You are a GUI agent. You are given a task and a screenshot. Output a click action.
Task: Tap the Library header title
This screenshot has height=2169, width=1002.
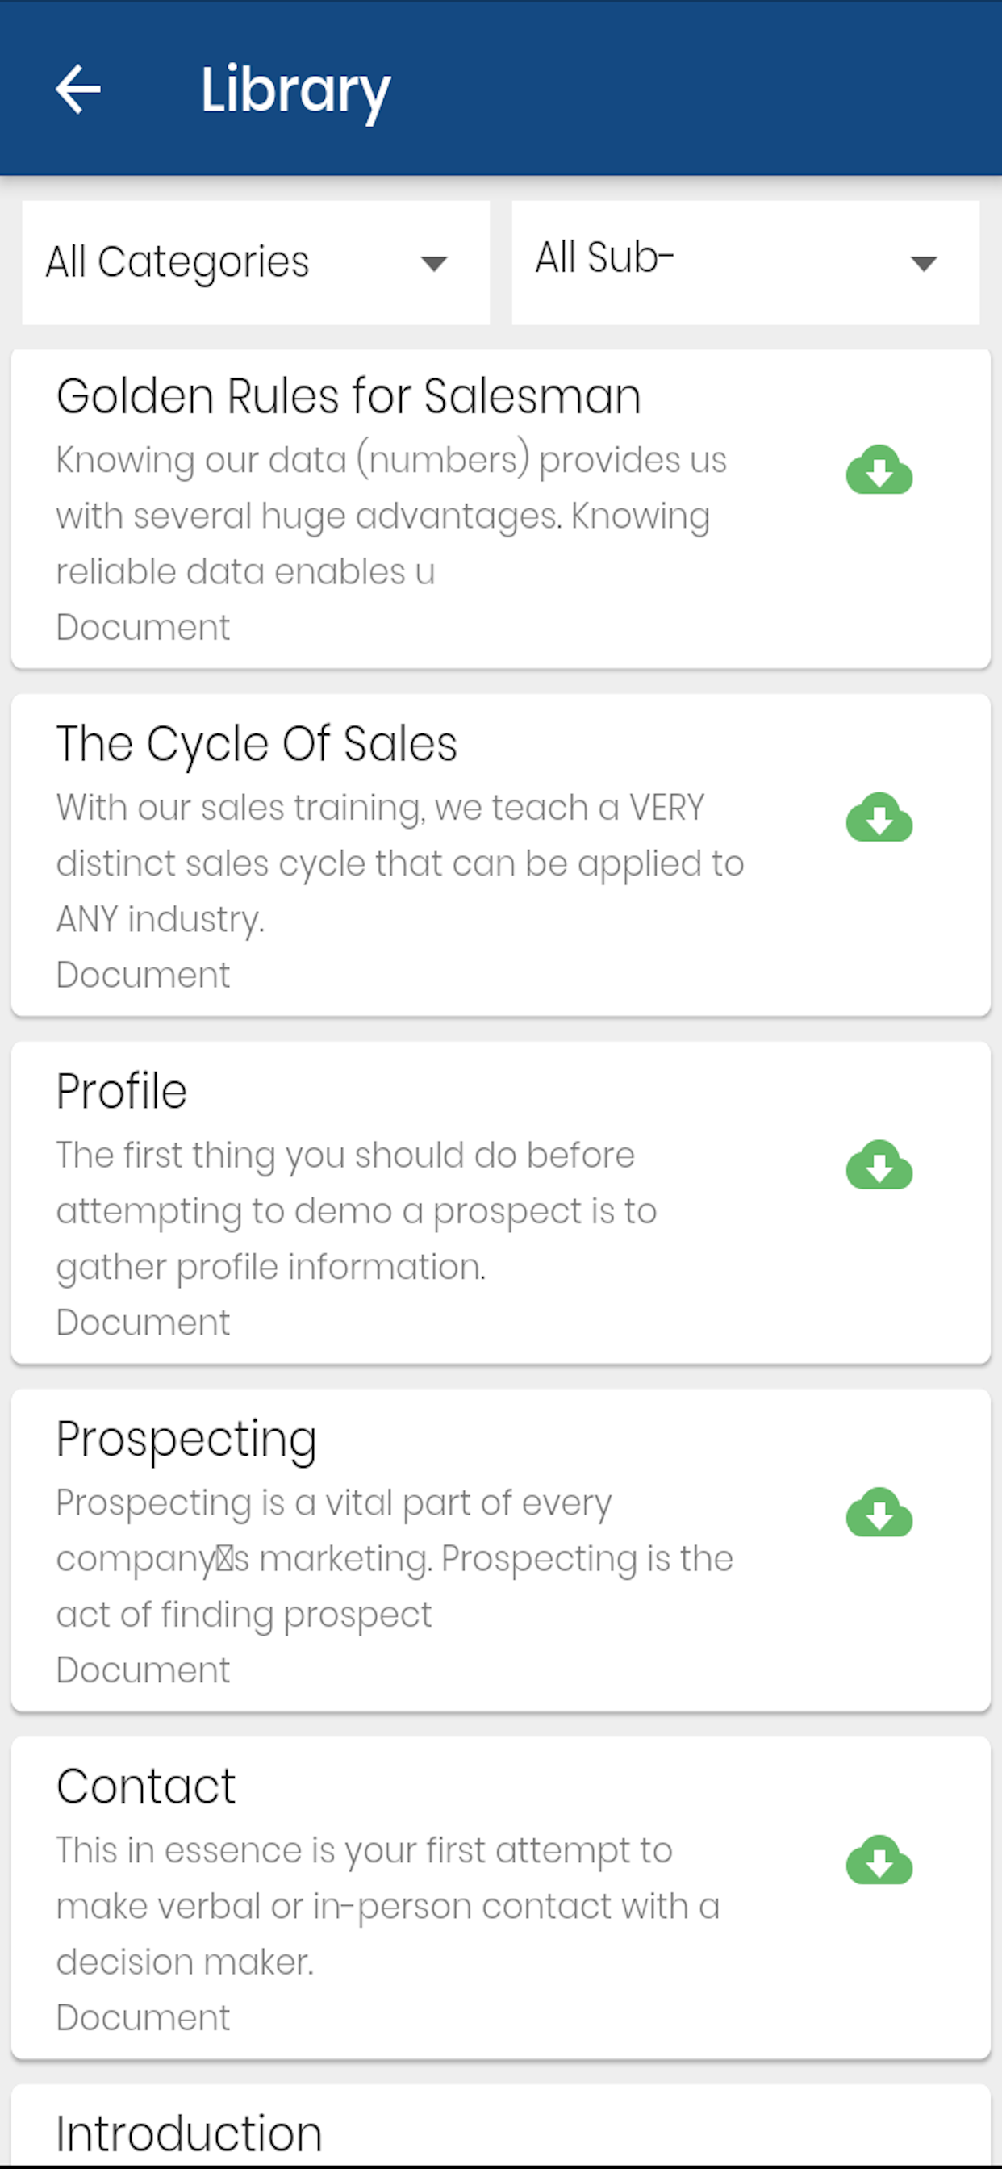(x=295, y=90)
